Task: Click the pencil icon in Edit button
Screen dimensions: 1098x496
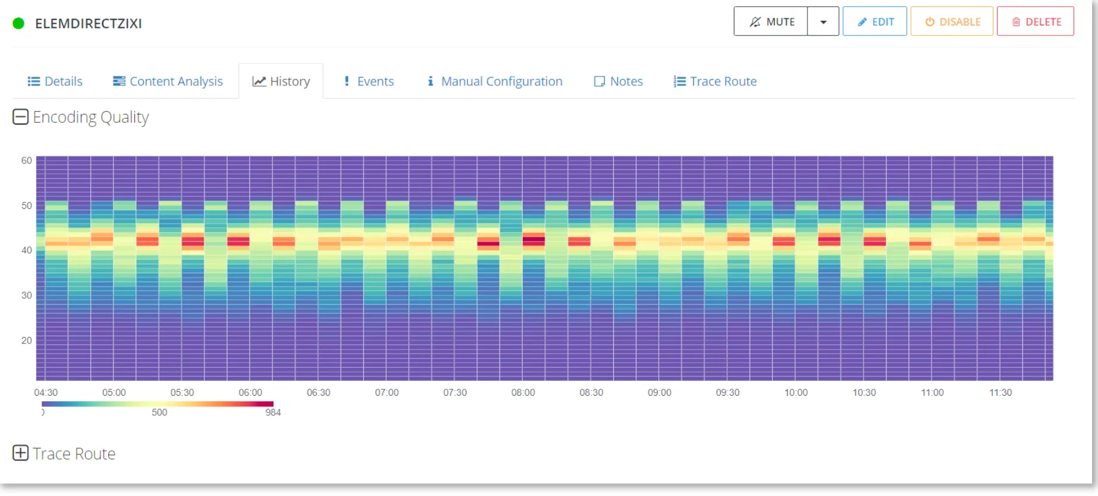Action: click(862, 22)
